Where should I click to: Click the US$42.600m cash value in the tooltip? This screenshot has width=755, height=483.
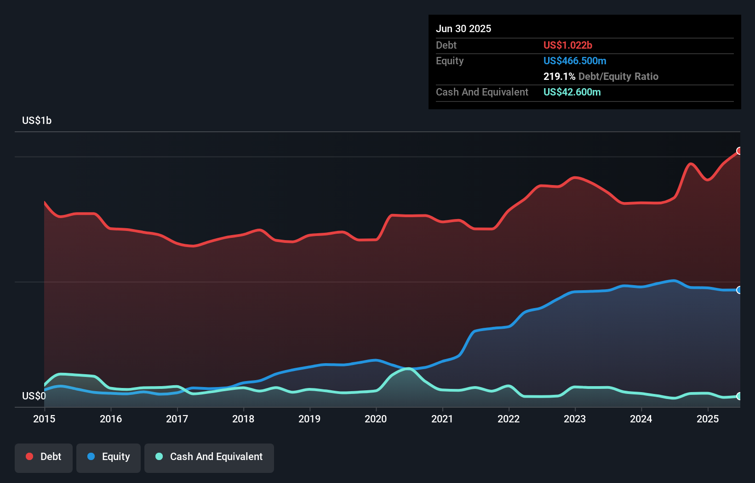click(572, 92)
